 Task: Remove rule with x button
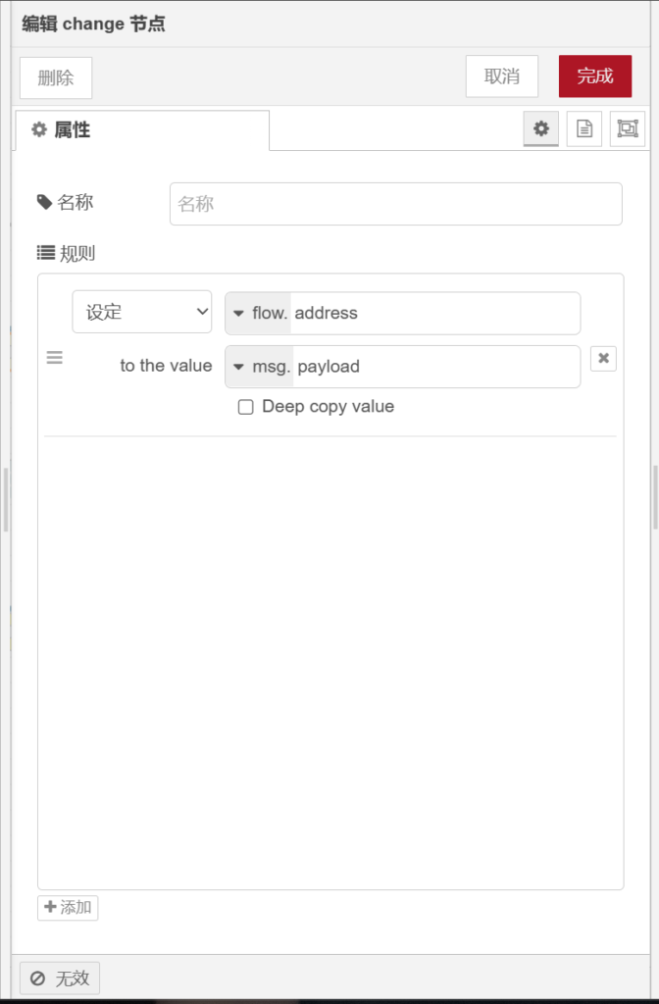(x=603, y=359)
